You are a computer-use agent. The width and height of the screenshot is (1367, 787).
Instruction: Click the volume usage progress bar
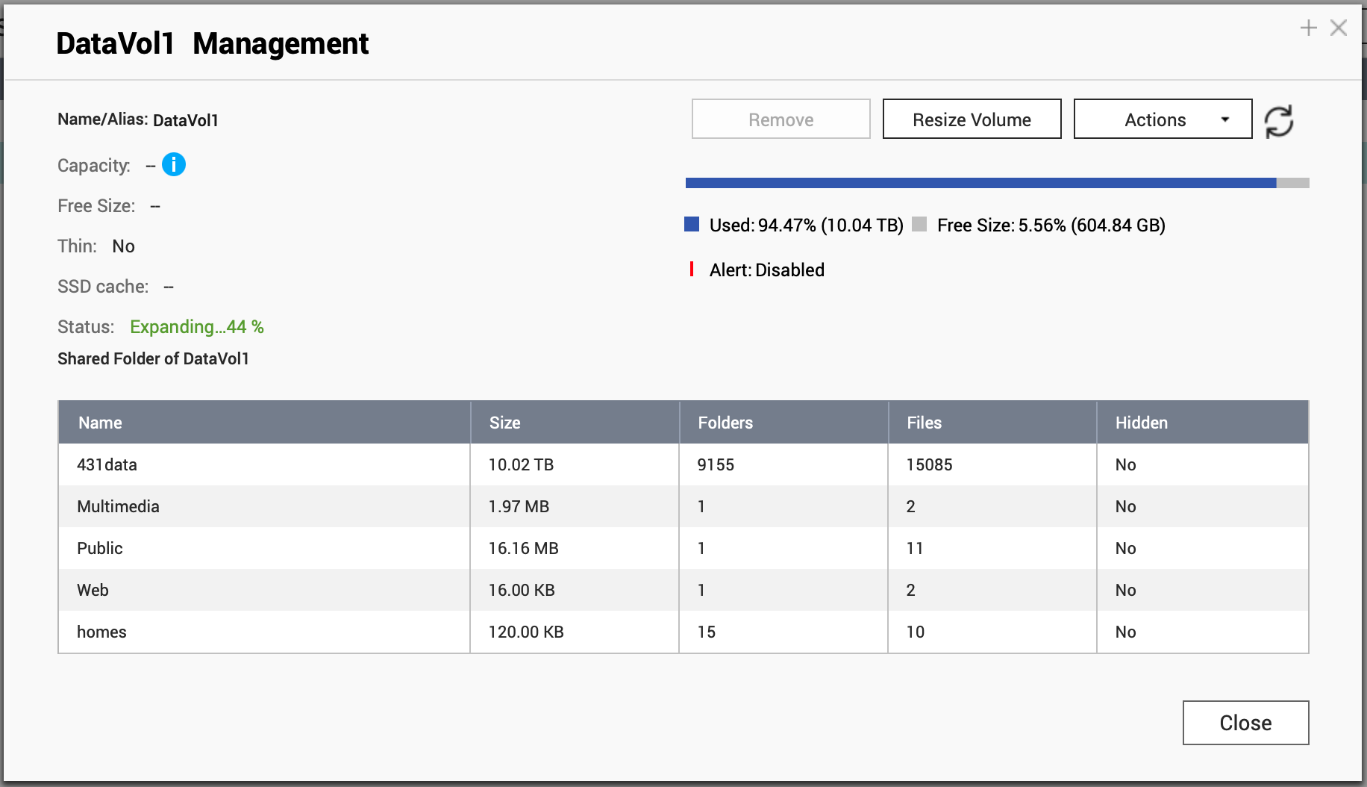coord(997,183)
